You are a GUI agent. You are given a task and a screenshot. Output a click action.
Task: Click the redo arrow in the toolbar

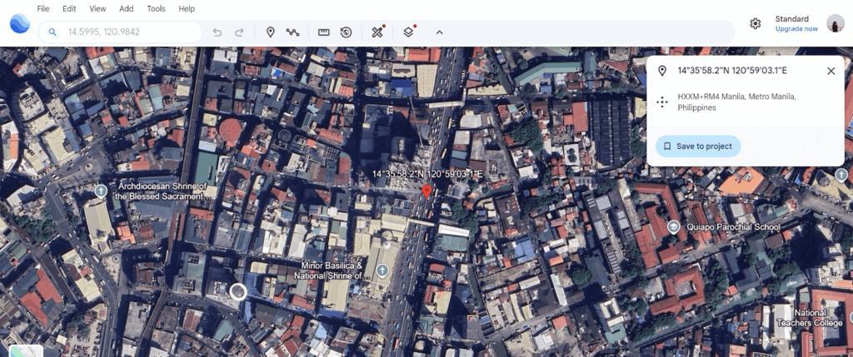point(239,32)
